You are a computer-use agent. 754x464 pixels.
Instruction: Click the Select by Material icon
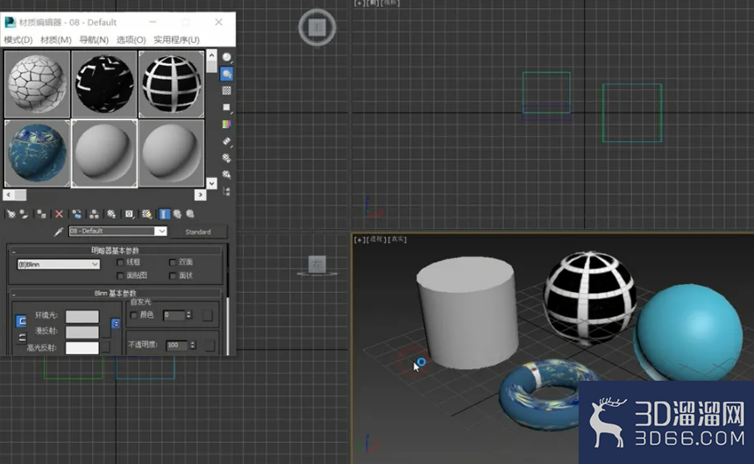click(226, 175)
